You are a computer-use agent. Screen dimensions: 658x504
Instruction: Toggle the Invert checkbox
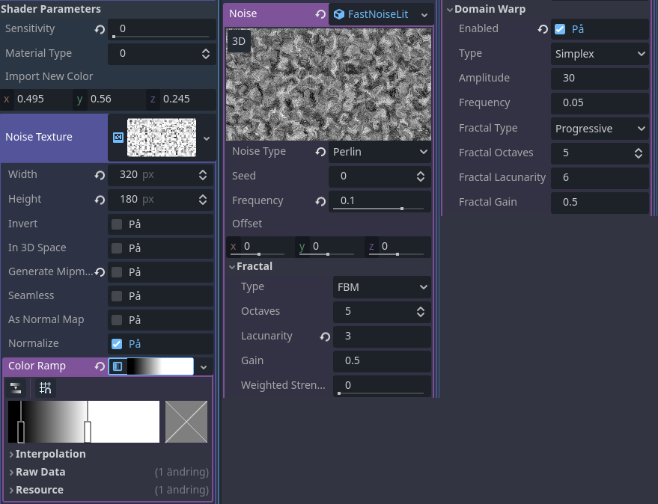point(117,224)
